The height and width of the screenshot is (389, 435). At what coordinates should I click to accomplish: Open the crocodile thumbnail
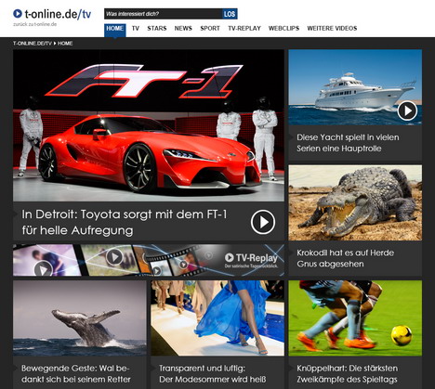tap(355, 202)
